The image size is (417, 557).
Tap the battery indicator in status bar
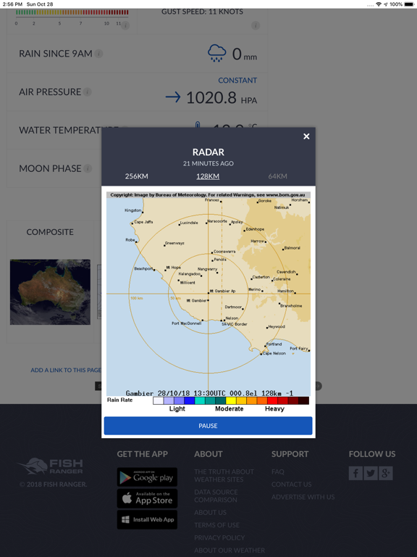(409, 4)
